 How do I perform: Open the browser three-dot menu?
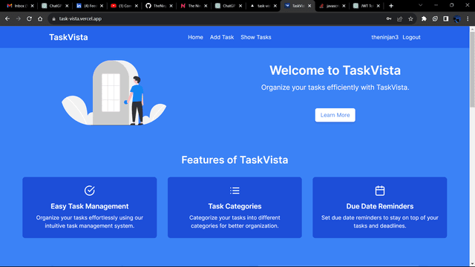pyautogui.click(x=468, y=19)
